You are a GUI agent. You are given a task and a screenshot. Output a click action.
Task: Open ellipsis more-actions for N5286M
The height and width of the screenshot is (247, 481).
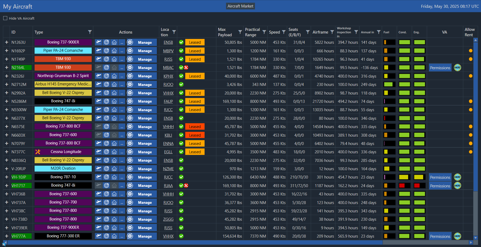[122, 101]
